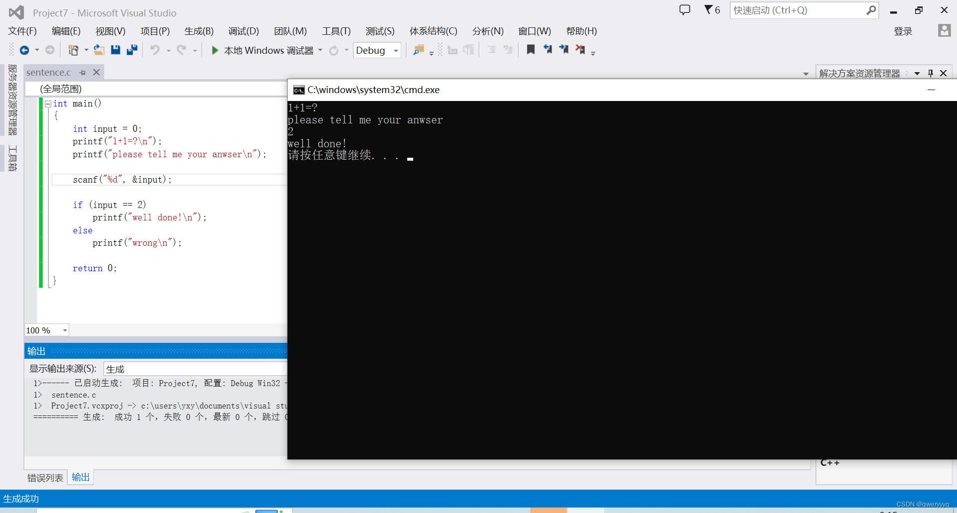Open the 工具(T) tools menu
This screenshot has height=513, width=957.
(336, 31)
